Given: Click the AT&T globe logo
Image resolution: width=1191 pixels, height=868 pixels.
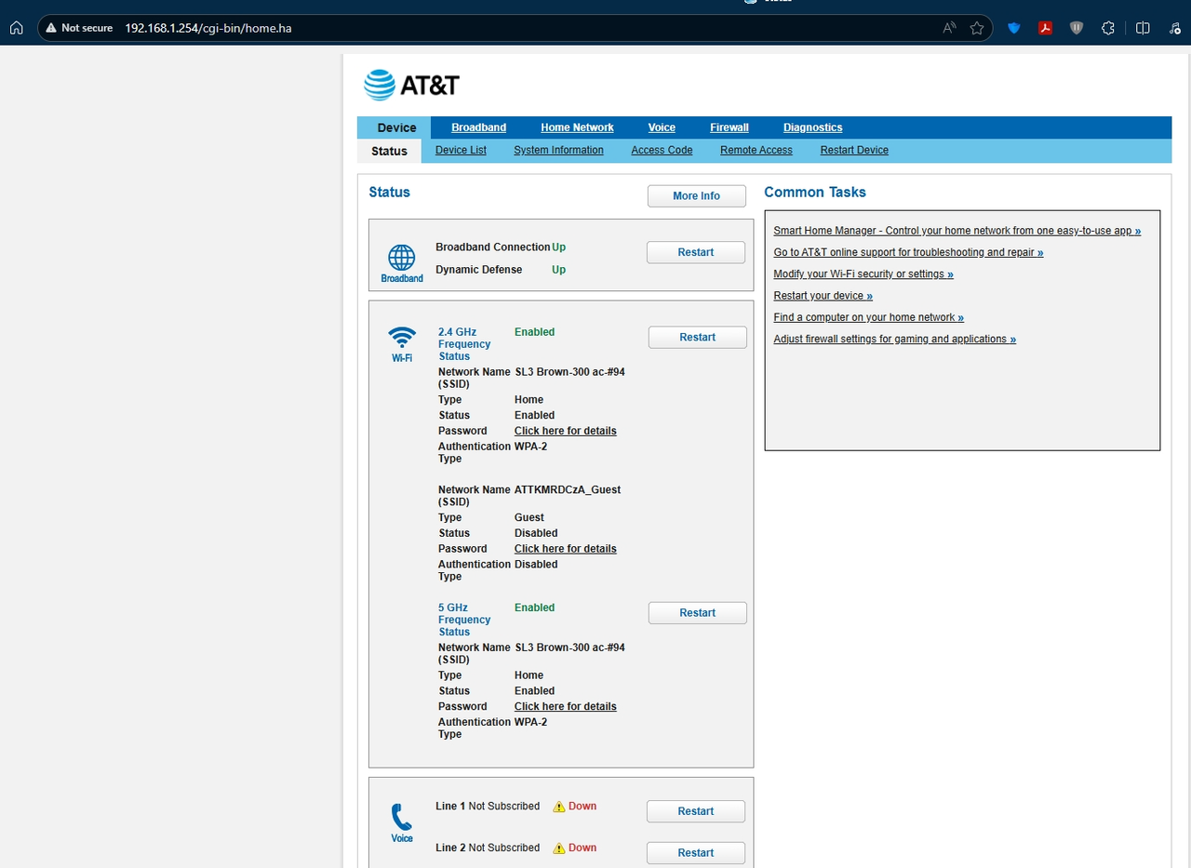Looking at the screenshot, I should pyautogui.click(x=380, y=85).
